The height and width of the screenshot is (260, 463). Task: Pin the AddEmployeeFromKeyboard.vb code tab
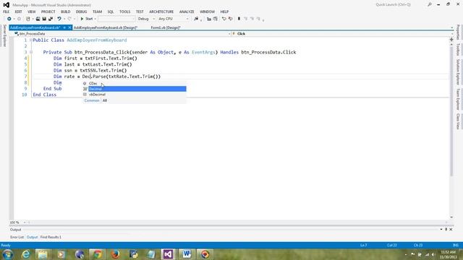click(64, 27)
